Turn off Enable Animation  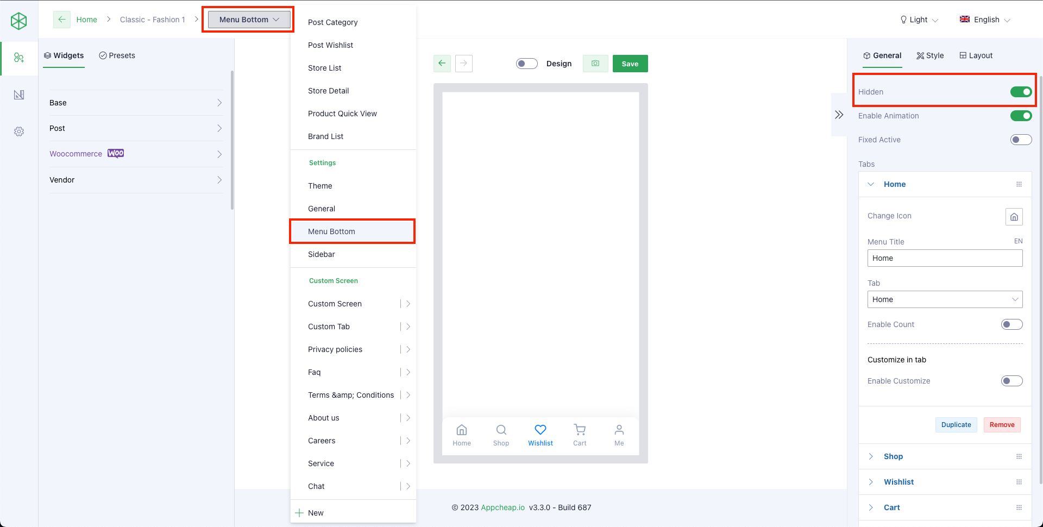(x=1022, y=116)
